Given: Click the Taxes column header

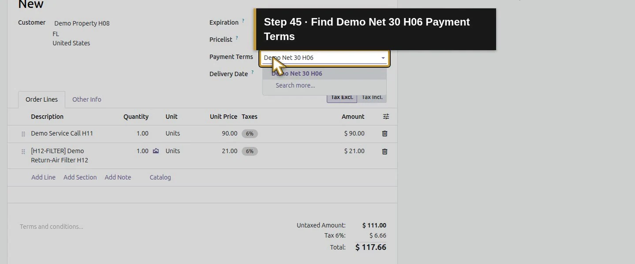Looking at the screenshot, I should click(x=250, y=117).
